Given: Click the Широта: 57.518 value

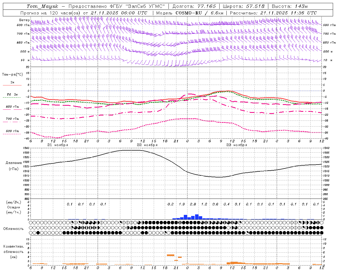Looking at the screenshot, I should point(244,6).
